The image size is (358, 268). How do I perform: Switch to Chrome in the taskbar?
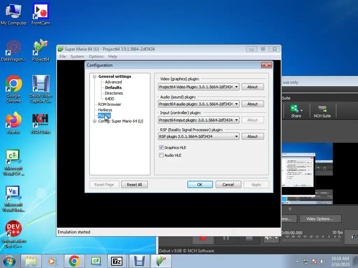pos(74,261)
